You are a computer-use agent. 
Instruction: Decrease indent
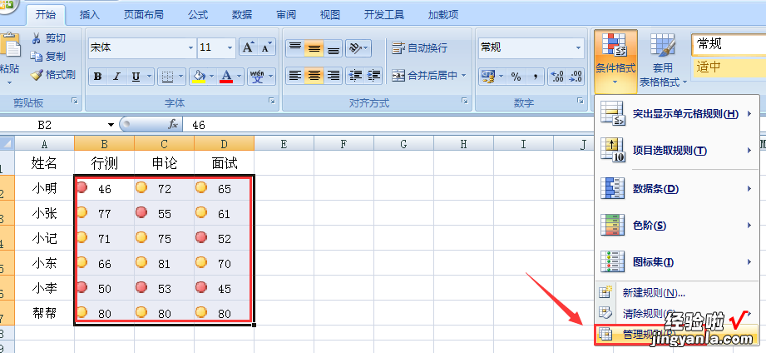tap(355, 75)
